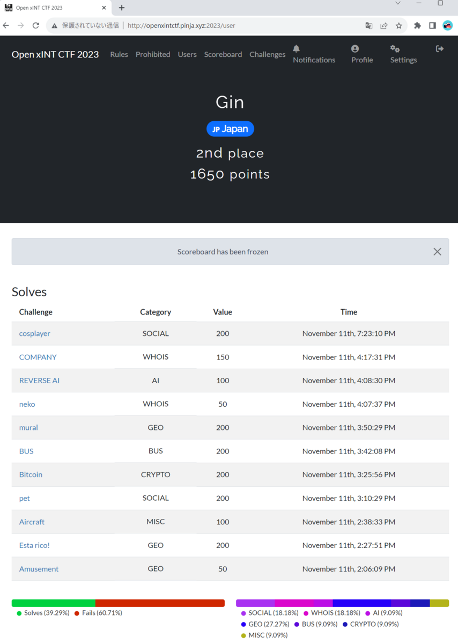This screenshot has height=644, width=458.
Task: Open the browser side panel icon
Action: [x=432, y=25]
